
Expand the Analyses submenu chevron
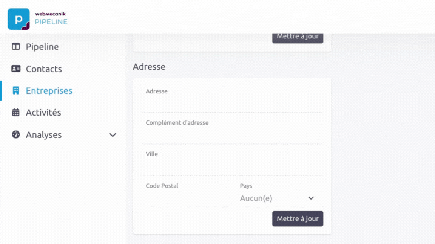pos(113,135)
